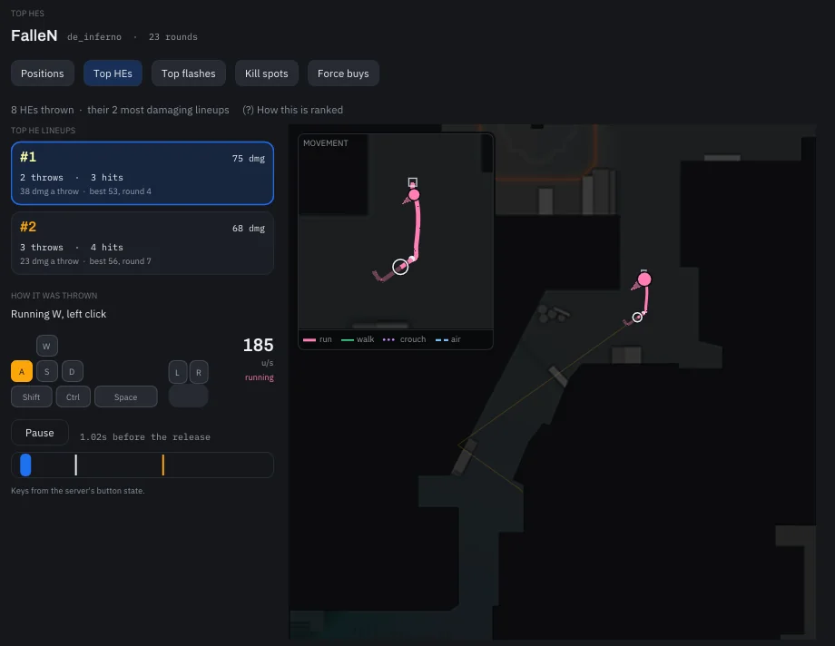
Task: Click the orange release marker on the timeline
Action: [x=163, y=465]
